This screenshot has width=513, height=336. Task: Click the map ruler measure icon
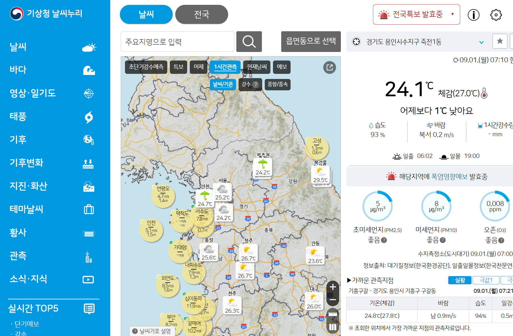pos(333,314)
